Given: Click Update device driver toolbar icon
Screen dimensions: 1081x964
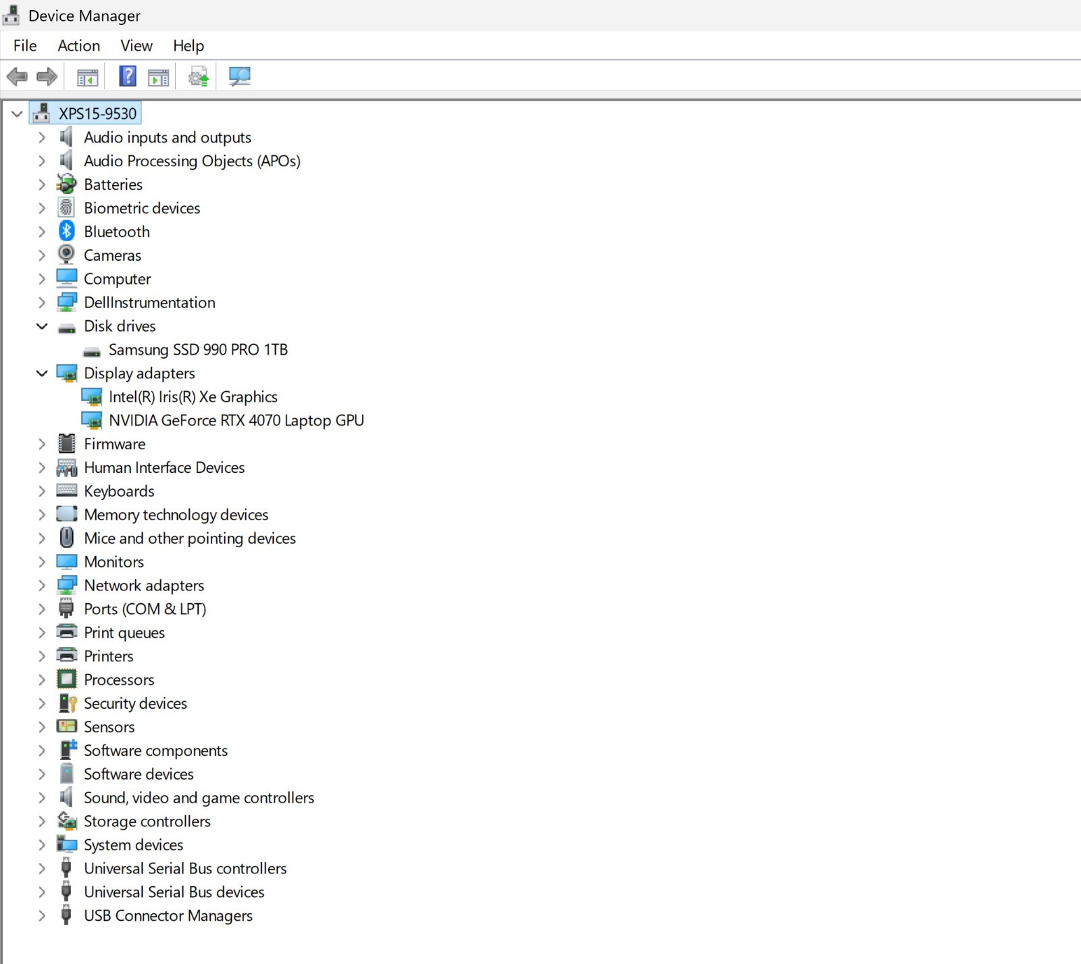Looking at the screenshot, I should (x=199, y=76).
